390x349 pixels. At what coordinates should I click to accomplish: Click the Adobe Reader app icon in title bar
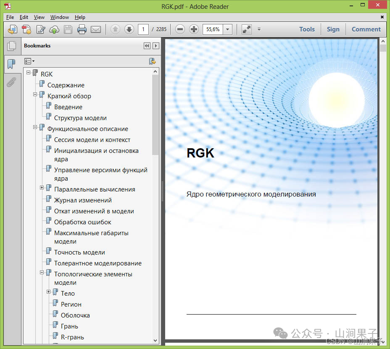pyautogui.click(x=8, y=6)
